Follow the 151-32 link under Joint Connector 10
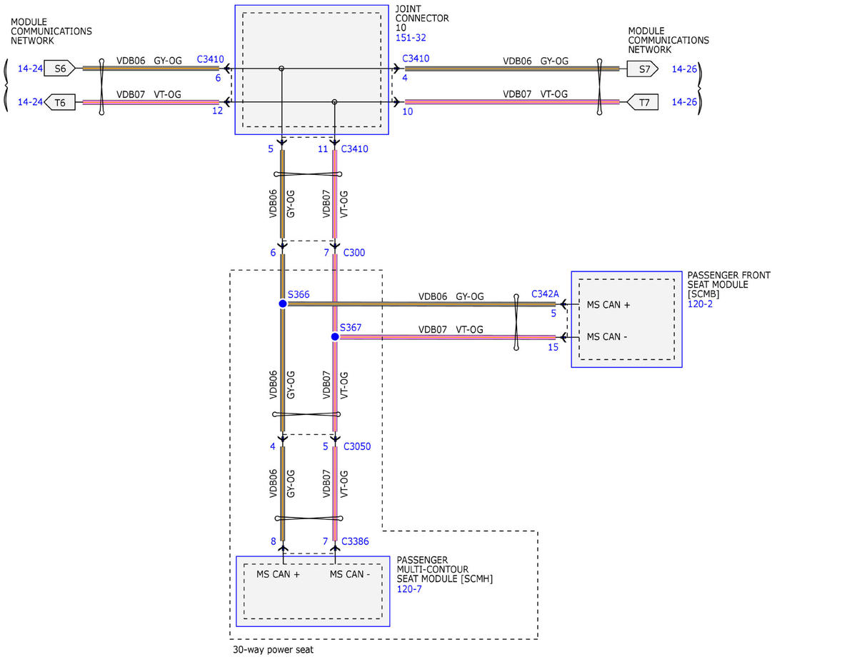This screenshot has width=857, height=662. click(x=411, y=38)
